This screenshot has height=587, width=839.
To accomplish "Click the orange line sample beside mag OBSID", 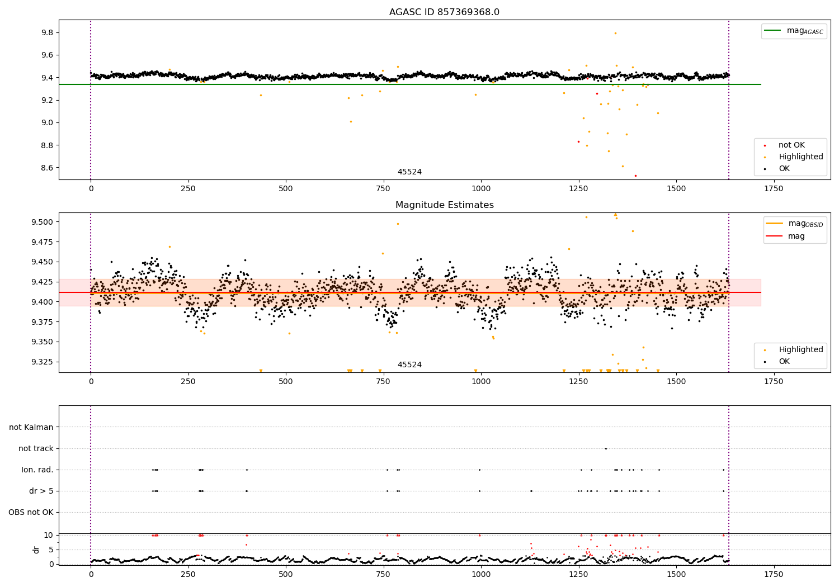I will coord(774,224).
